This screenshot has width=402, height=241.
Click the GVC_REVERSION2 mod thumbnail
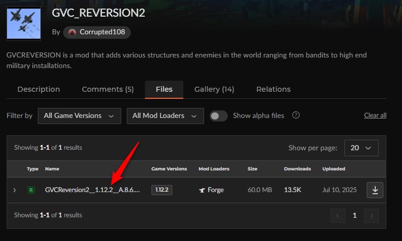tap(24, 23)
